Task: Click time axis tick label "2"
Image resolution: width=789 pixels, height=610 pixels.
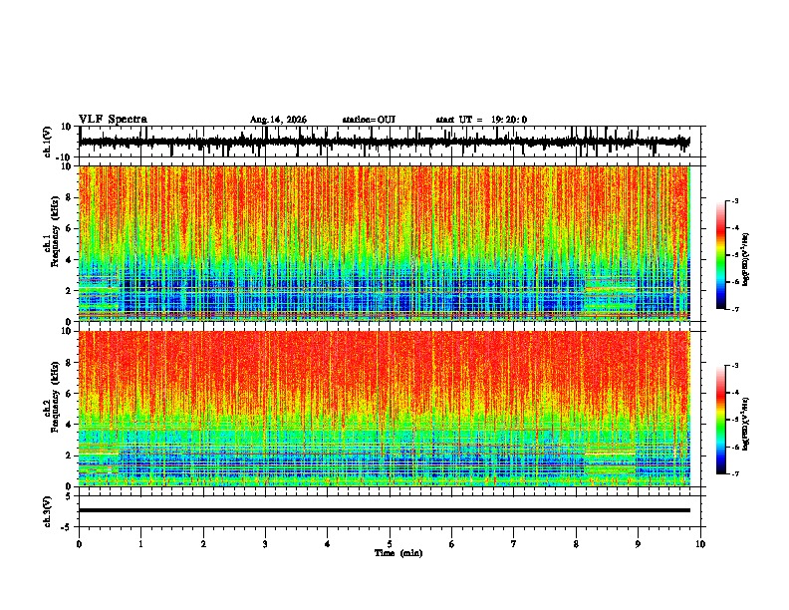Action: click(203, 544)
